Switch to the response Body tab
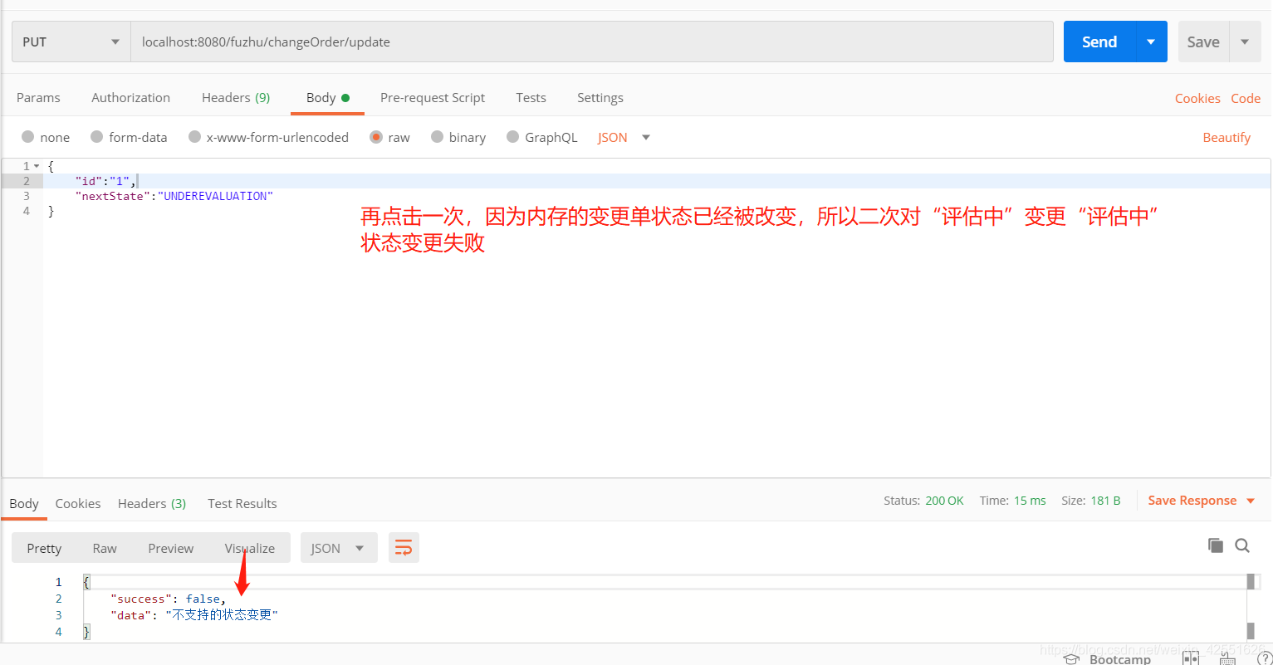Viewport: 1273px width, 665px height. pyautogui.click(x=24, y=503)
